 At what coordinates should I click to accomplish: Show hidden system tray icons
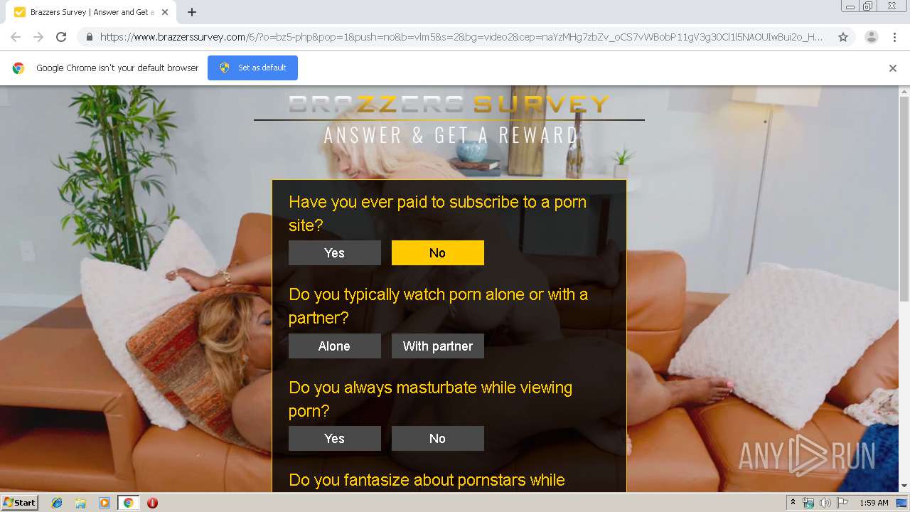pos(793,503)
